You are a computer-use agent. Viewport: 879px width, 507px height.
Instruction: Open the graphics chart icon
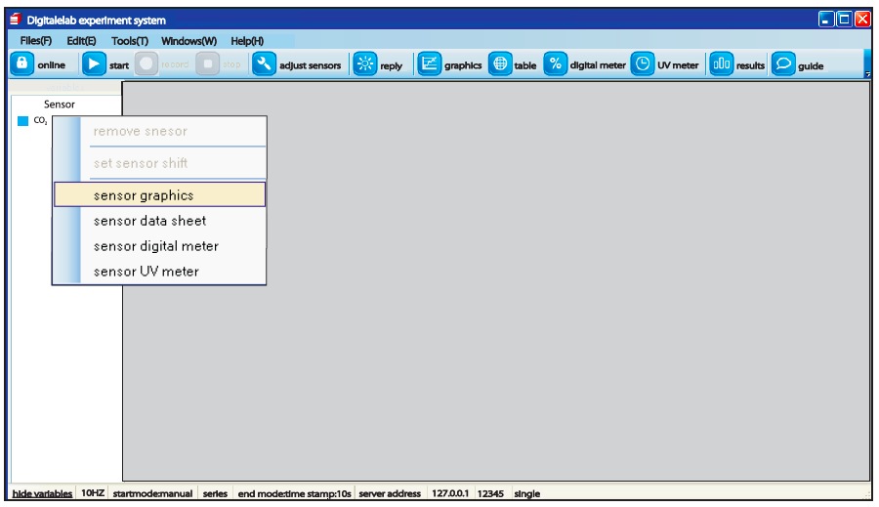429,64
